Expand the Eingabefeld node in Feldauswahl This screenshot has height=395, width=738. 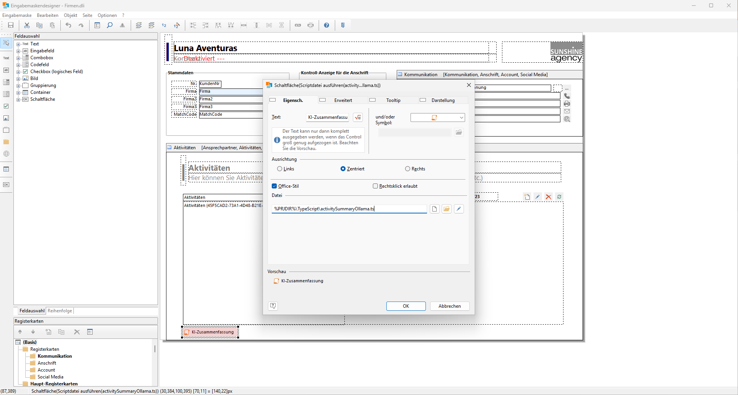pyautogui.click(x=18, y=51)
